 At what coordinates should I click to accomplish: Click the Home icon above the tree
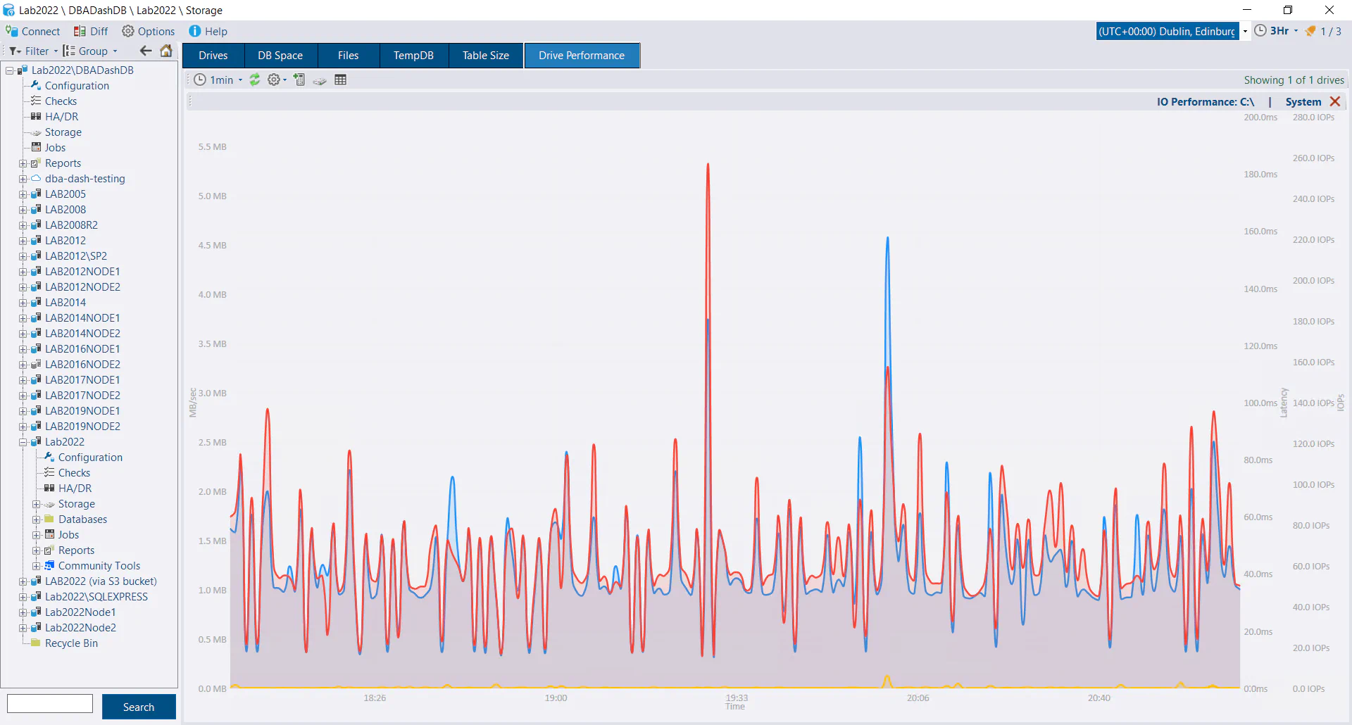pyautogui.click(x=166, y=51)
